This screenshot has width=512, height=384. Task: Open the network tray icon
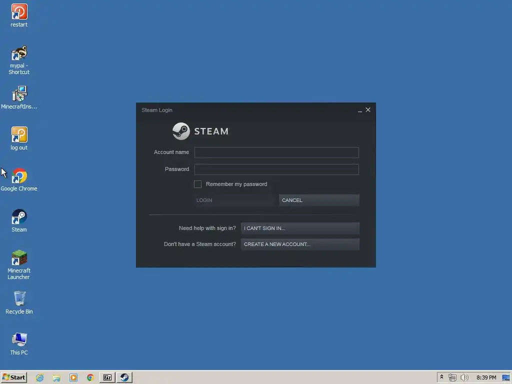pos(452,377)
